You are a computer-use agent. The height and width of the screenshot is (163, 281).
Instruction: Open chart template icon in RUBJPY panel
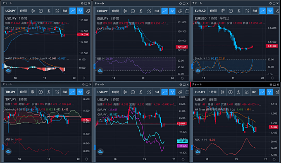(x=246, y=92)
